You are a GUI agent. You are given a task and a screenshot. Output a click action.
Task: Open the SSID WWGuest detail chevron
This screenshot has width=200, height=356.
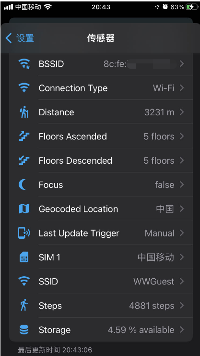(x=182, y=282)
